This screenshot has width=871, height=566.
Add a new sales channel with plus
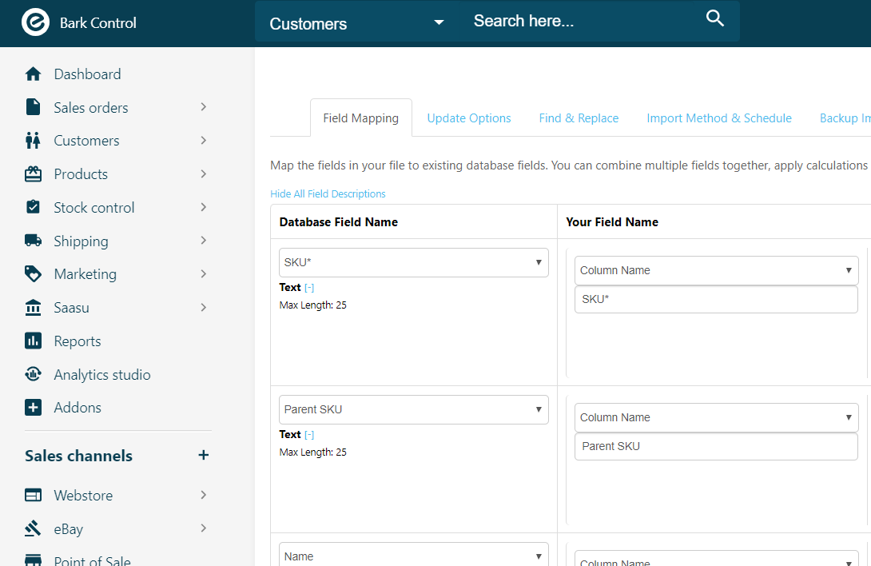coord(204,456)
